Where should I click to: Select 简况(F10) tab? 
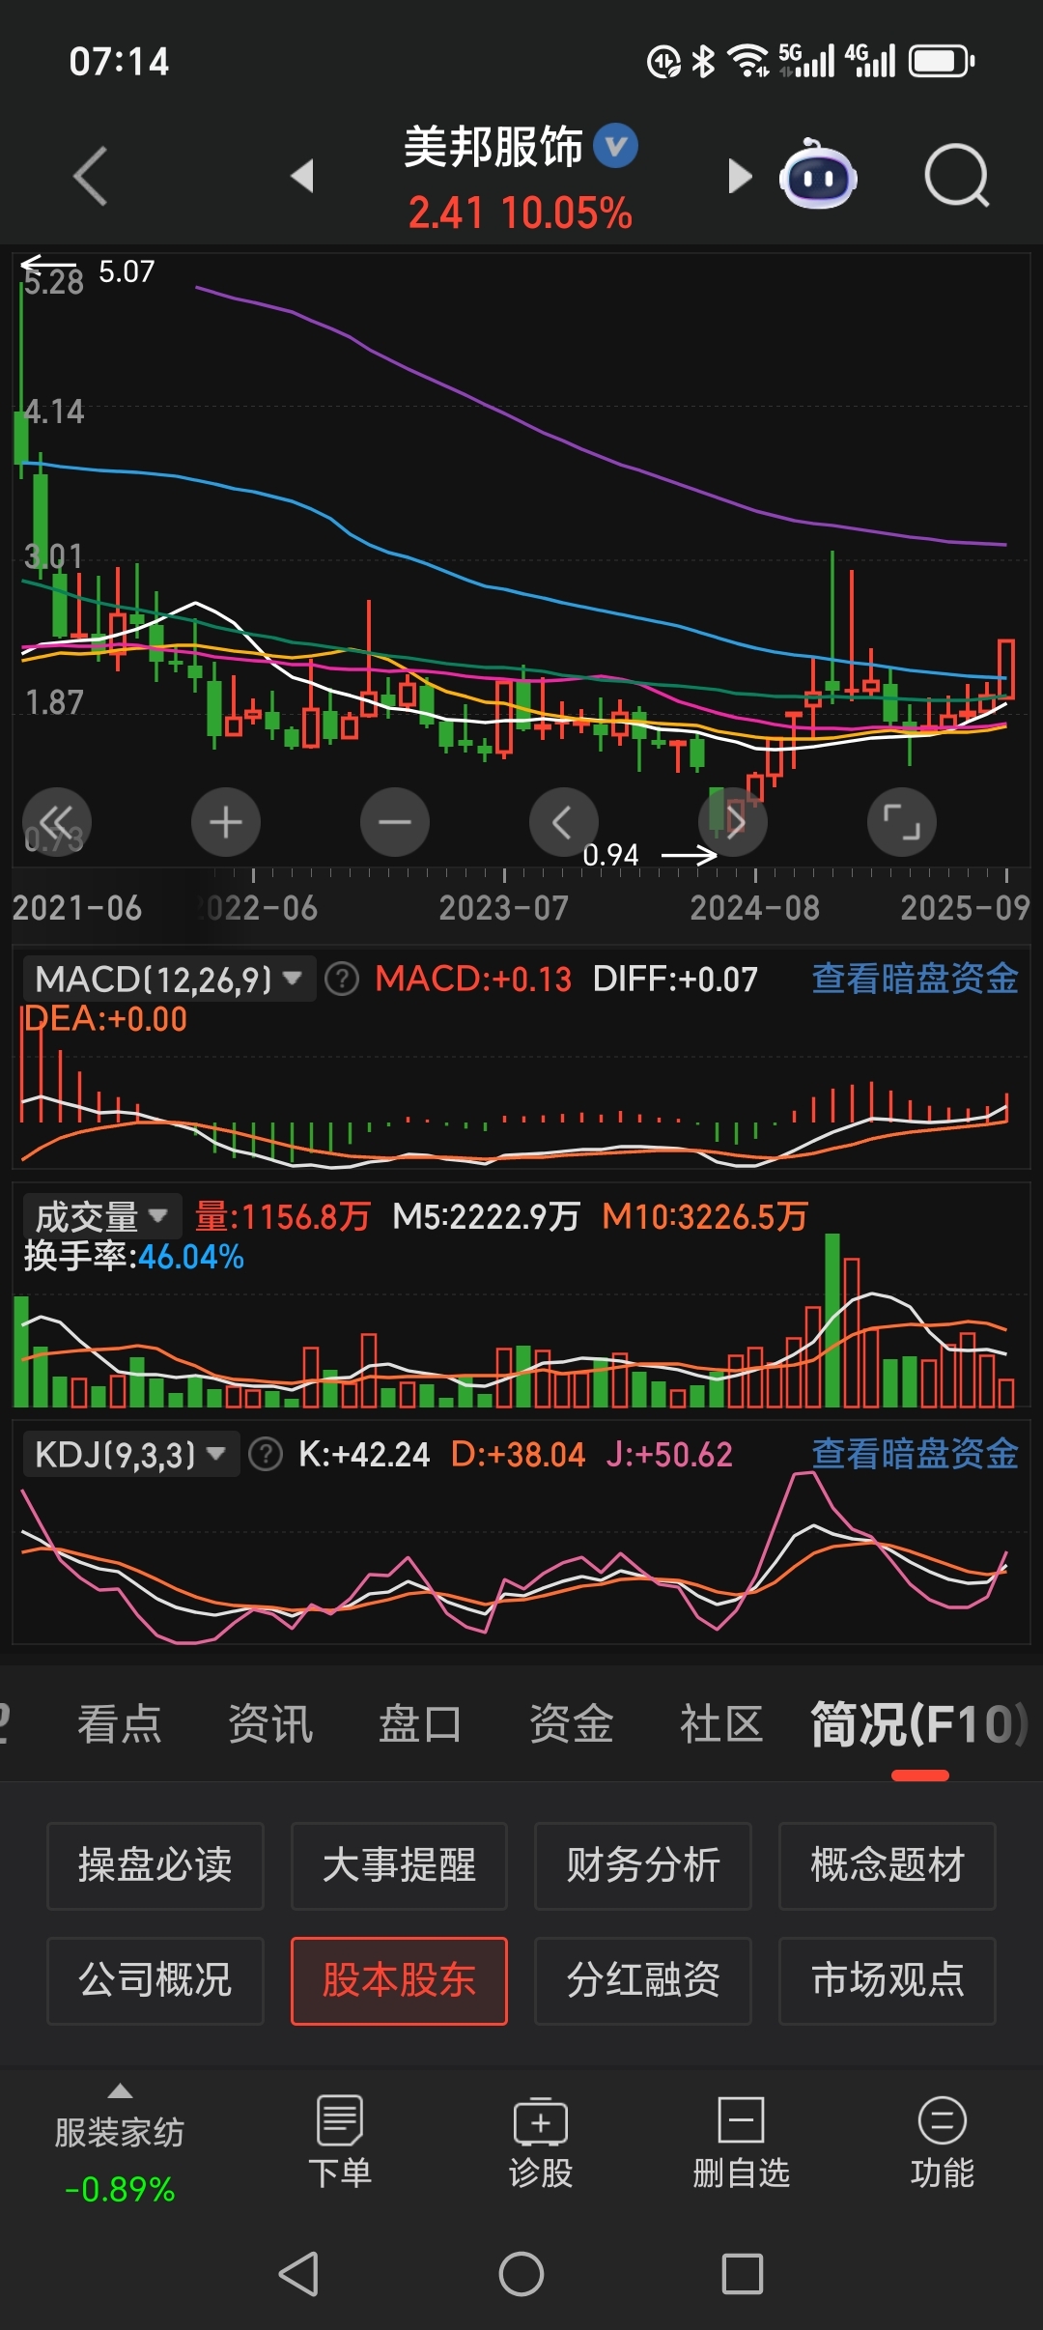(919, 1724)
